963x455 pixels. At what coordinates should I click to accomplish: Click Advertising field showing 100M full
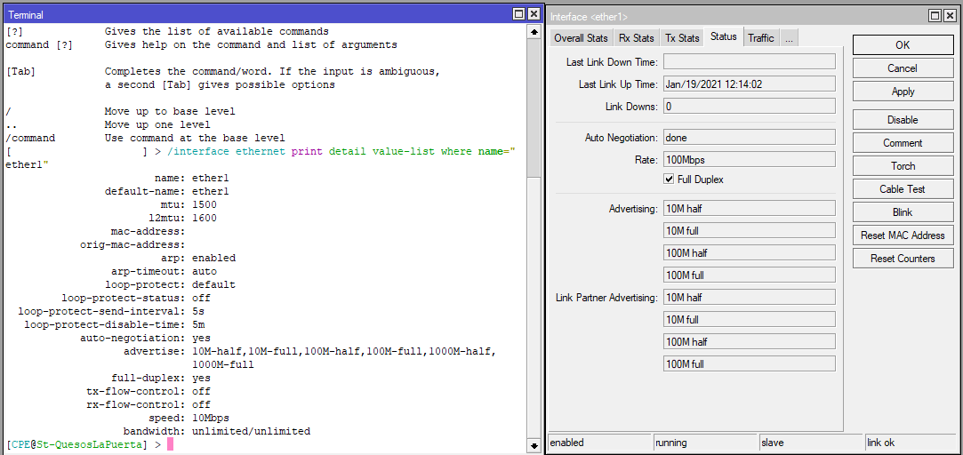[750, 275]
